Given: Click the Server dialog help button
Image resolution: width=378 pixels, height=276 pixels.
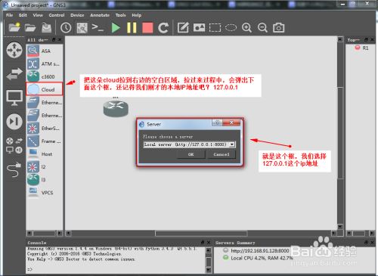Looking at the screenshot, I should [217, 122].
